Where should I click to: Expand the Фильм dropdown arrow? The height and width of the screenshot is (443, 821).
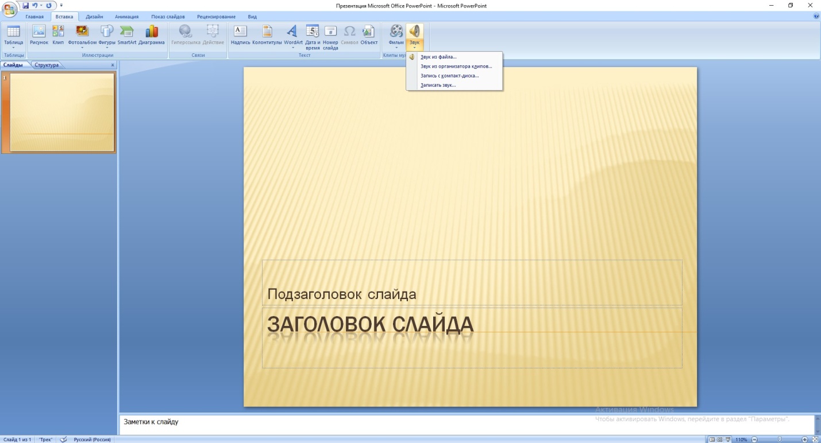click(396, 48)
